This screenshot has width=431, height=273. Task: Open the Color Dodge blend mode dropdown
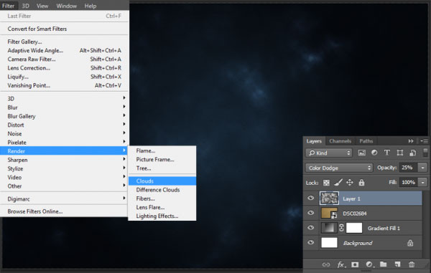pos(338,168)
